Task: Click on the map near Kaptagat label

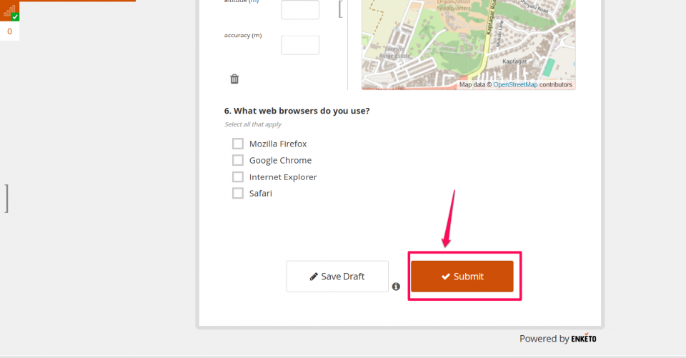Action: click(x=514, y=62)
